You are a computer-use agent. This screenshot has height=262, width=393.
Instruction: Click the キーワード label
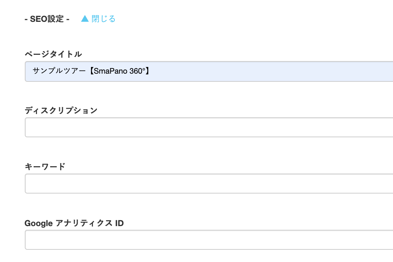[45, 167]
